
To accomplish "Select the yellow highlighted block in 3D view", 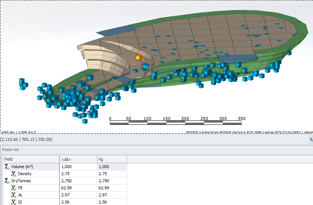I will point(138,57).
